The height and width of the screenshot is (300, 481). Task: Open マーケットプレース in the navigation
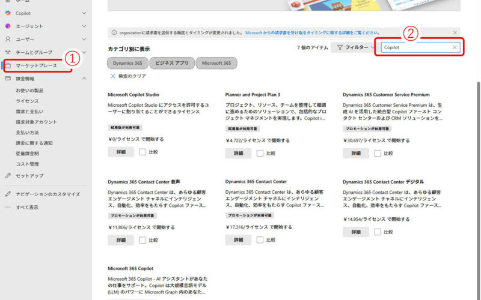(37, 65)
